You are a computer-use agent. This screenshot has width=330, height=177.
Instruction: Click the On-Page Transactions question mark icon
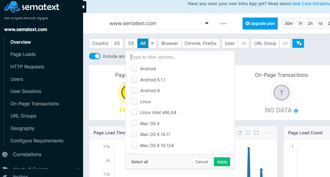282,93
